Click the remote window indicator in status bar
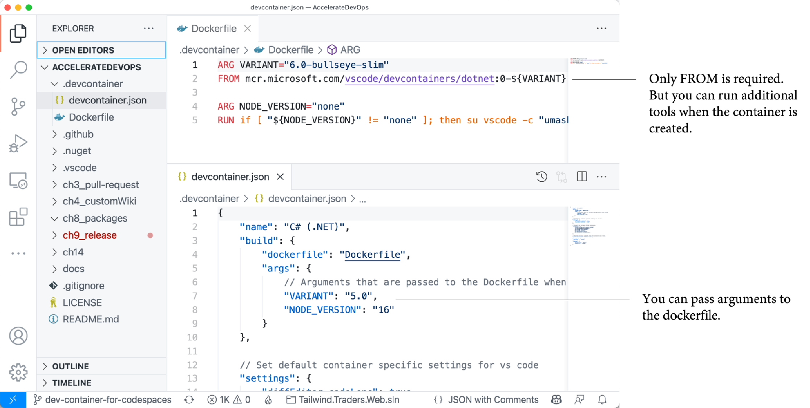This screenshot has width=810, height=408. pyautogui.click(x=13, y=400)
